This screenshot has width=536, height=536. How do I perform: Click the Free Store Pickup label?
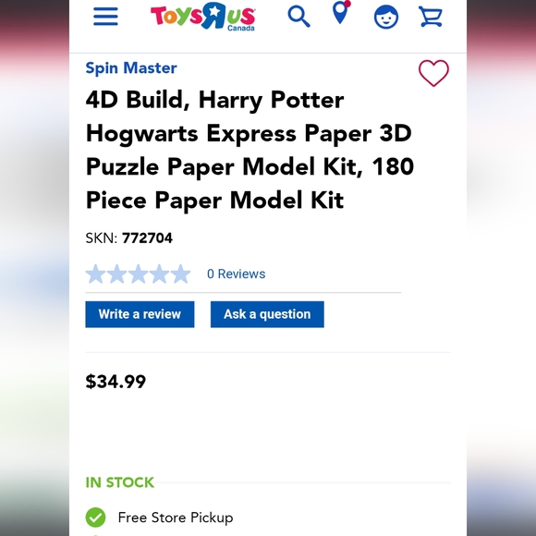pos(176,518)
